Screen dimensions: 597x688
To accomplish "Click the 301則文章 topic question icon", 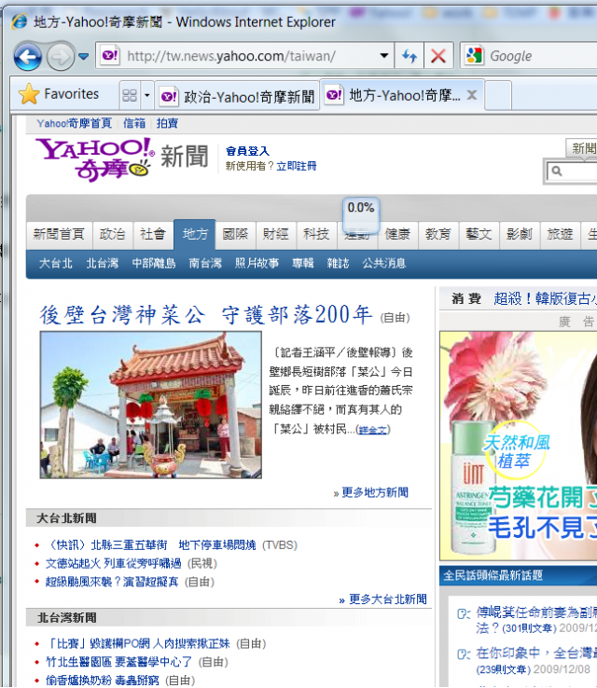I will coord(464,613).
